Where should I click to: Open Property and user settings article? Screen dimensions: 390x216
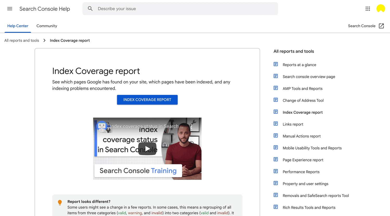305,184
